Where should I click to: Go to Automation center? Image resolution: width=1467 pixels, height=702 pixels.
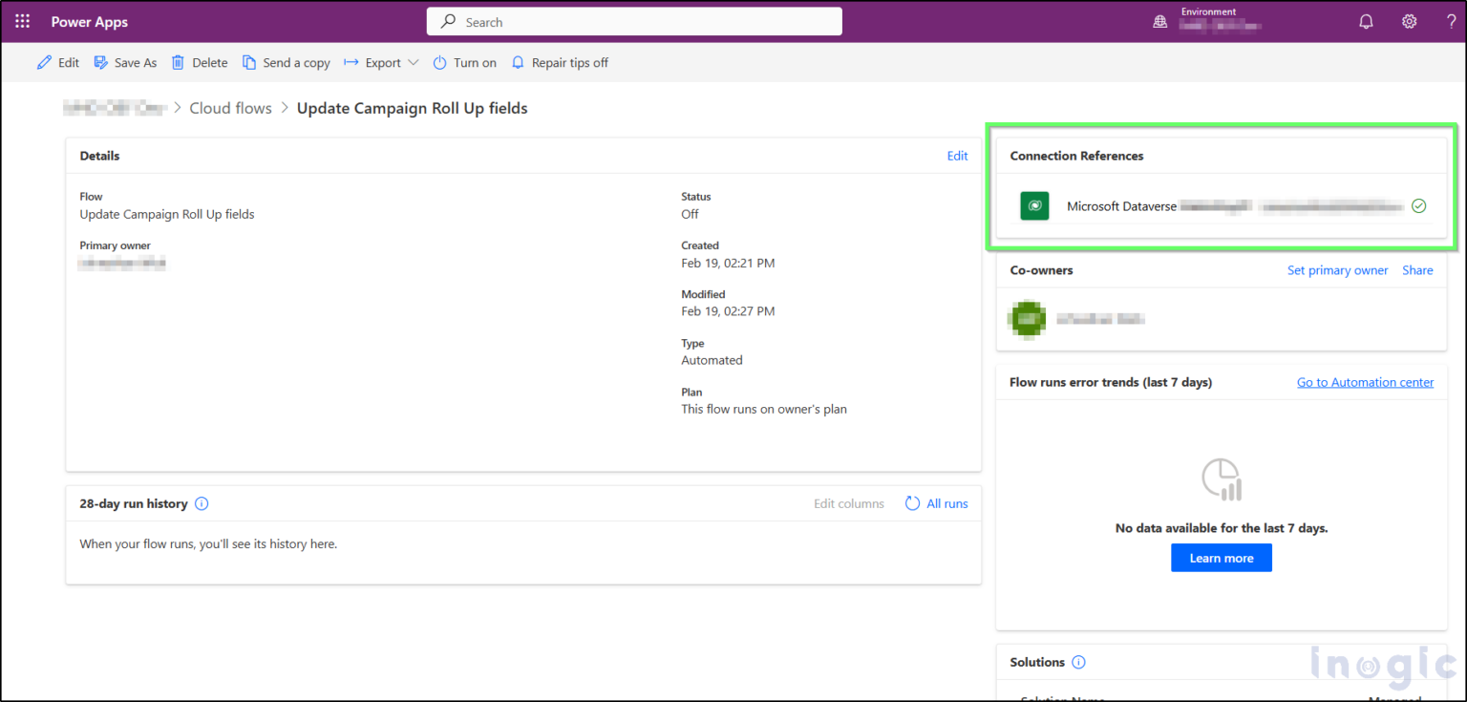(1365, 381)
